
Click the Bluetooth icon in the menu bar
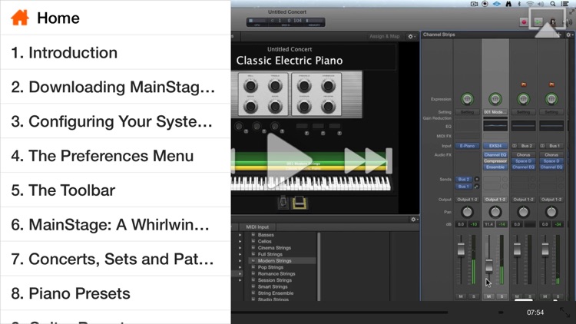pos(519,4)
